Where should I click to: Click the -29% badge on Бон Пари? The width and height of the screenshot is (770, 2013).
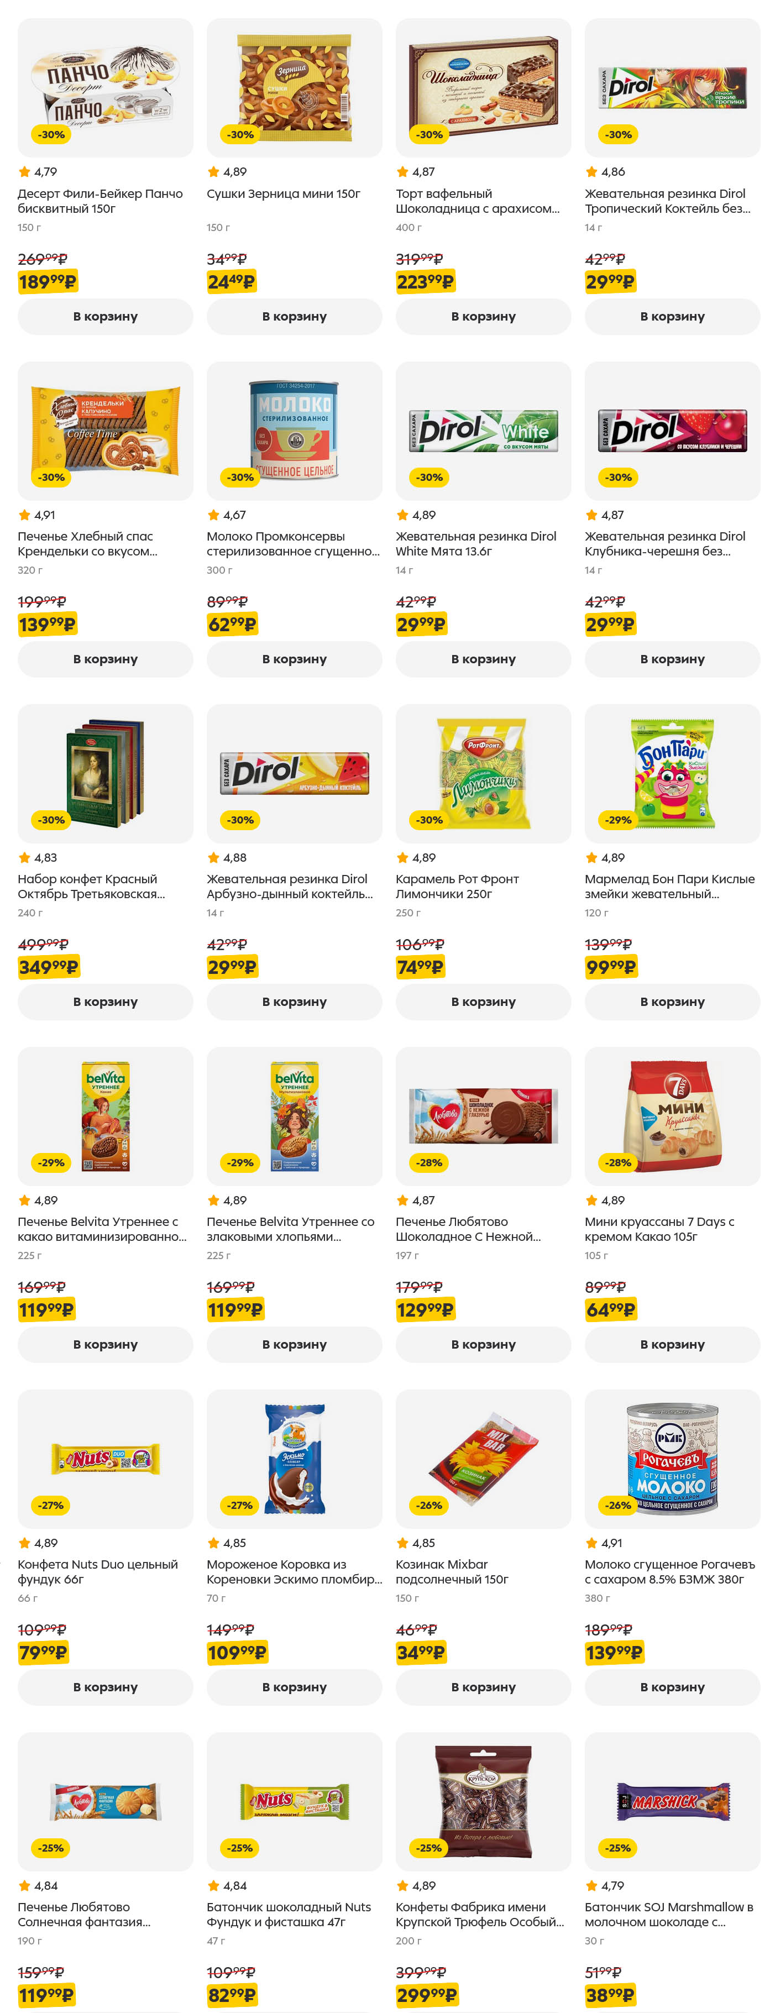point(617,820)
